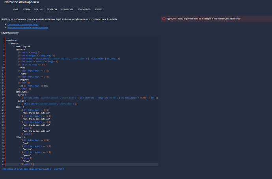Click the 'red' value line
272x179 pixels.
click(x=26, y=143)
